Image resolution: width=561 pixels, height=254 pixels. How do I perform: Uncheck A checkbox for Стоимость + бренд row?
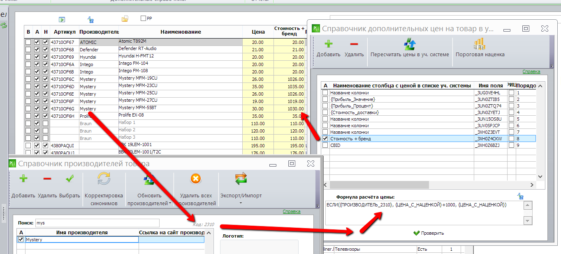coord(325,139)
